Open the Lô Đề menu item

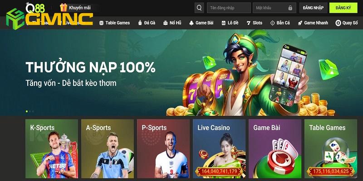point(230,23)
